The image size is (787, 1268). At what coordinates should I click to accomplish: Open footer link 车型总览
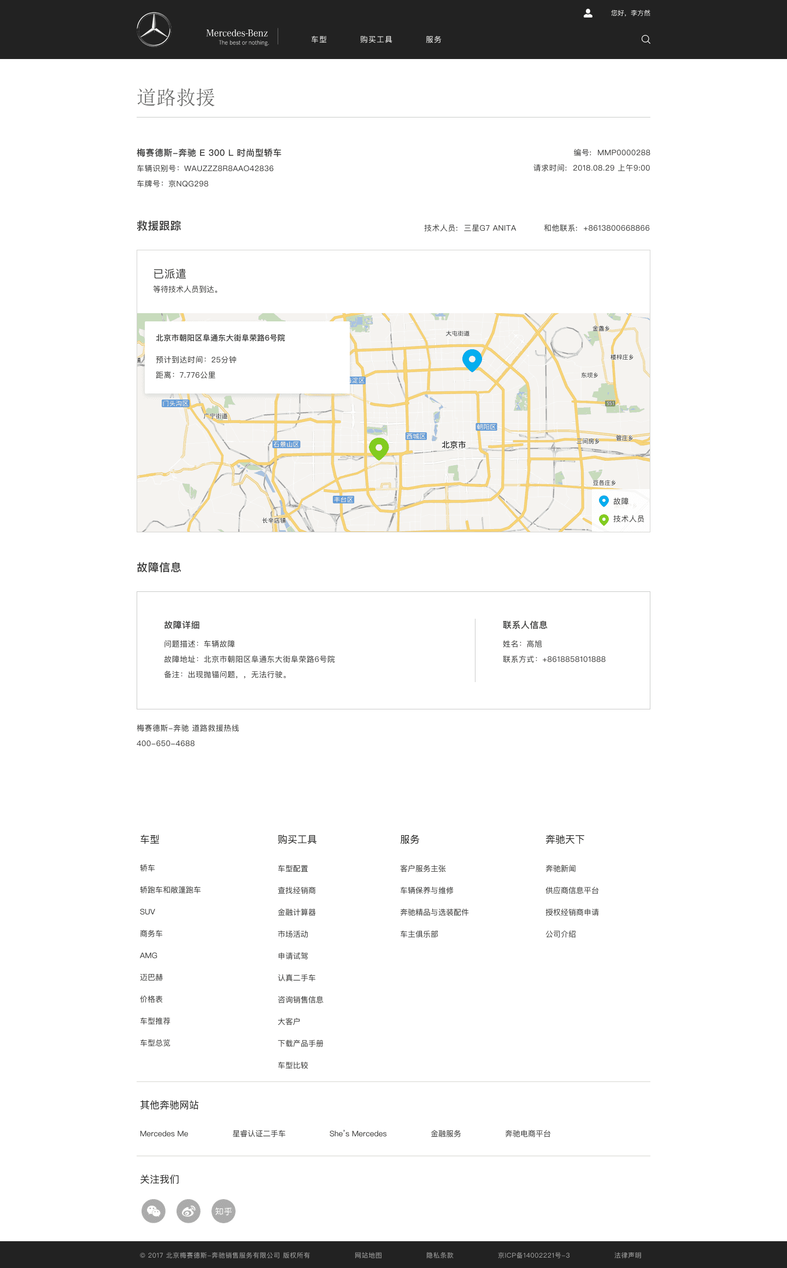155,1043
